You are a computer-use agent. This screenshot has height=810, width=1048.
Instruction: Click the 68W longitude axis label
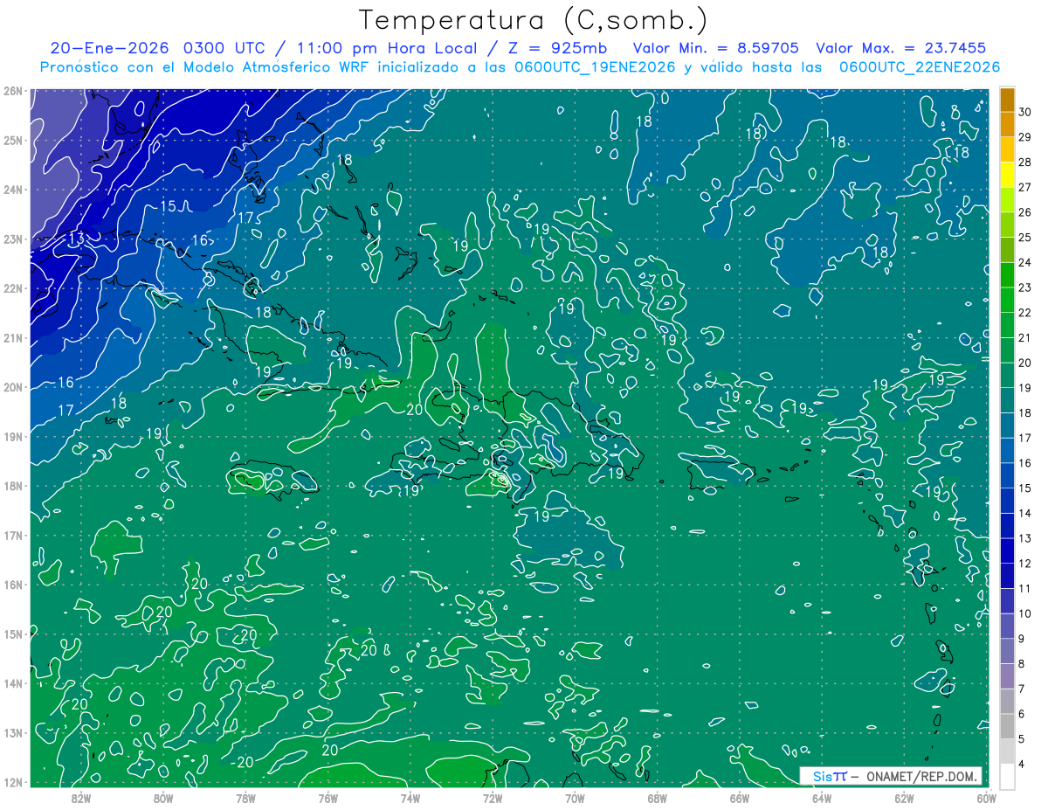coord(657,798)
